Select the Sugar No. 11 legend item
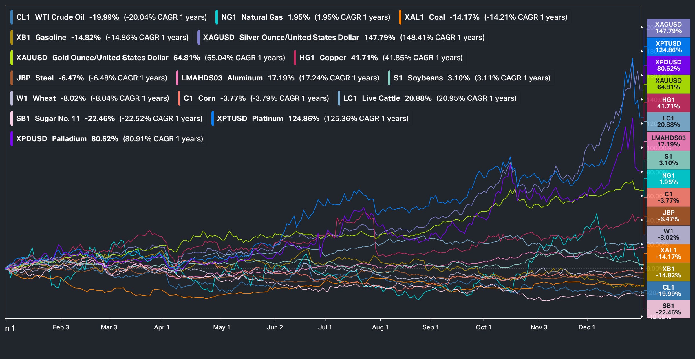 pos(57,119)
